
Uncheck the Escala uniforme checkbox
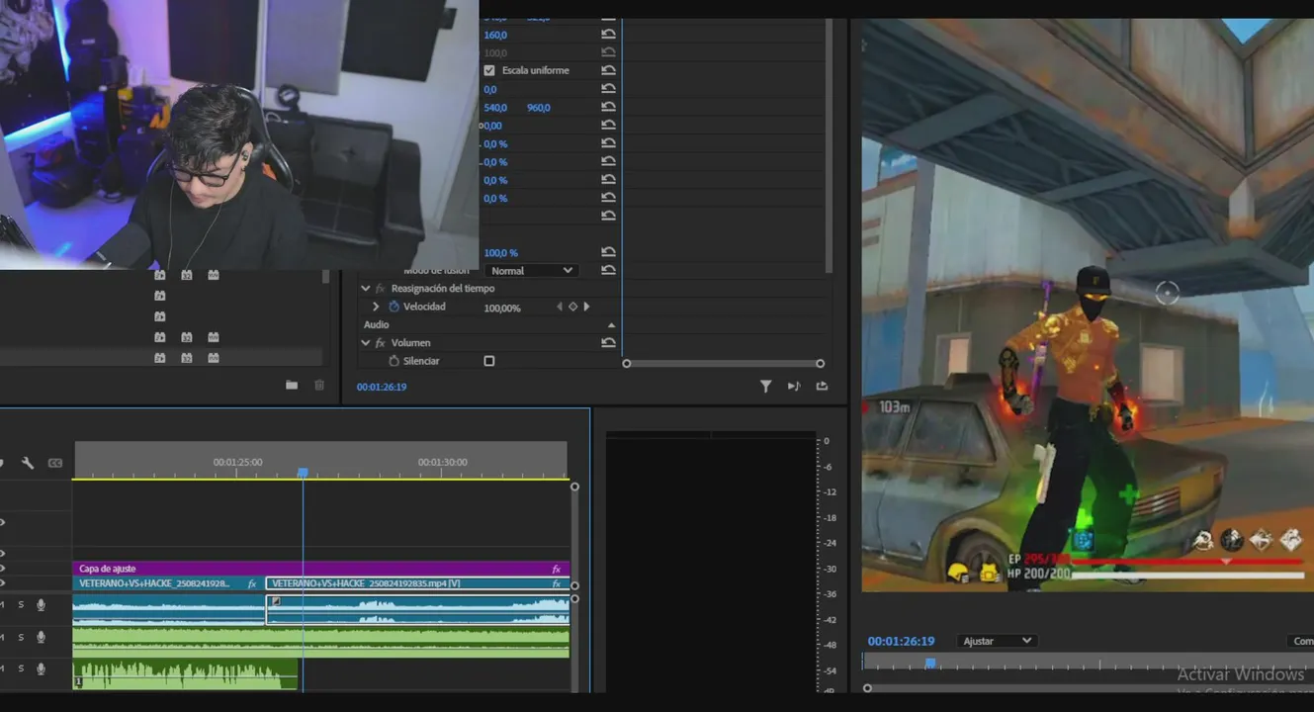pyautogui.click(x=489, y=70)
